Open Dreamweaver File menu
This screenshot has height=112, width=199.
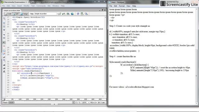tap(3, 6)
